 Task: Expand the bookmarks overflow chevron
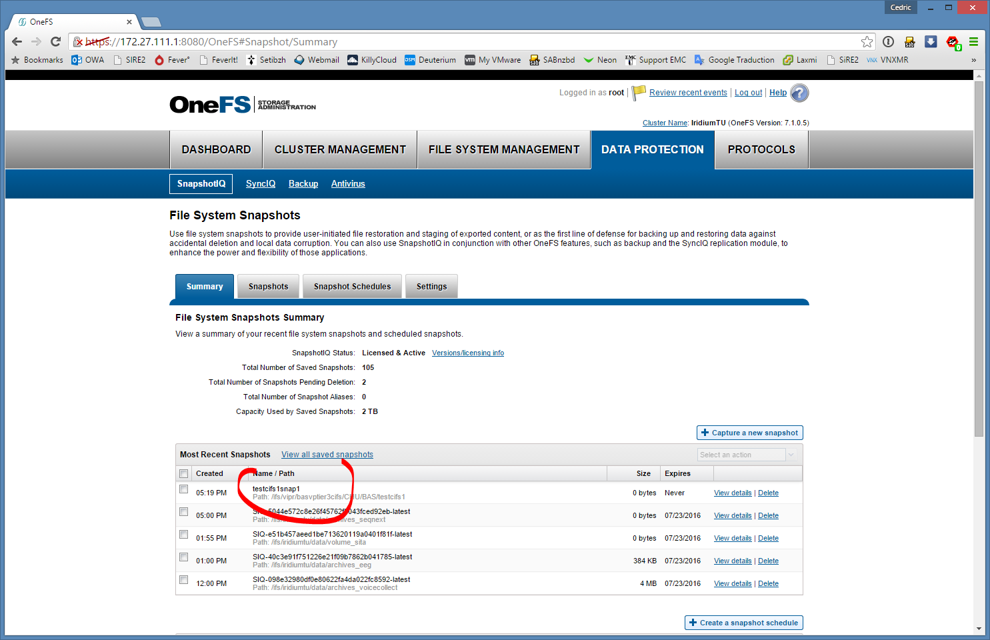[x=973, y=60]
